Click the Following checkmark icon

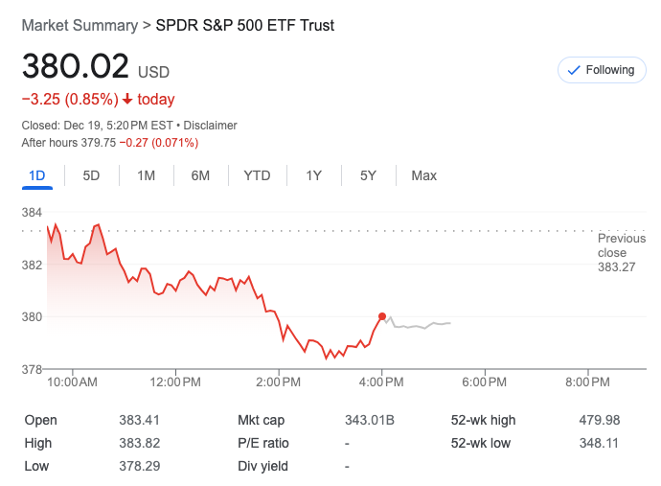coord(574,70)
